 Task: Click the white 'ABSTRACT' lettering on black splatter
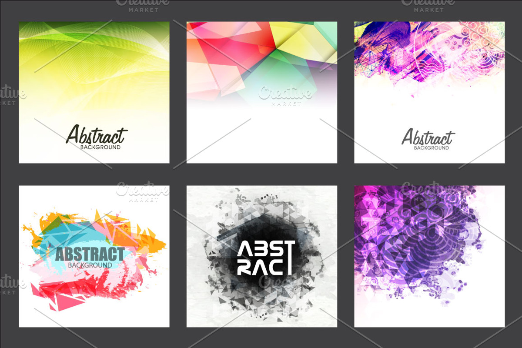[x=266, y=258]
